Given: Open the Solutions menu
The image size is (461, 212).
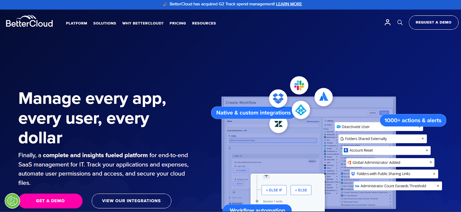Looking at the screenshot, I should pos(105,23).
